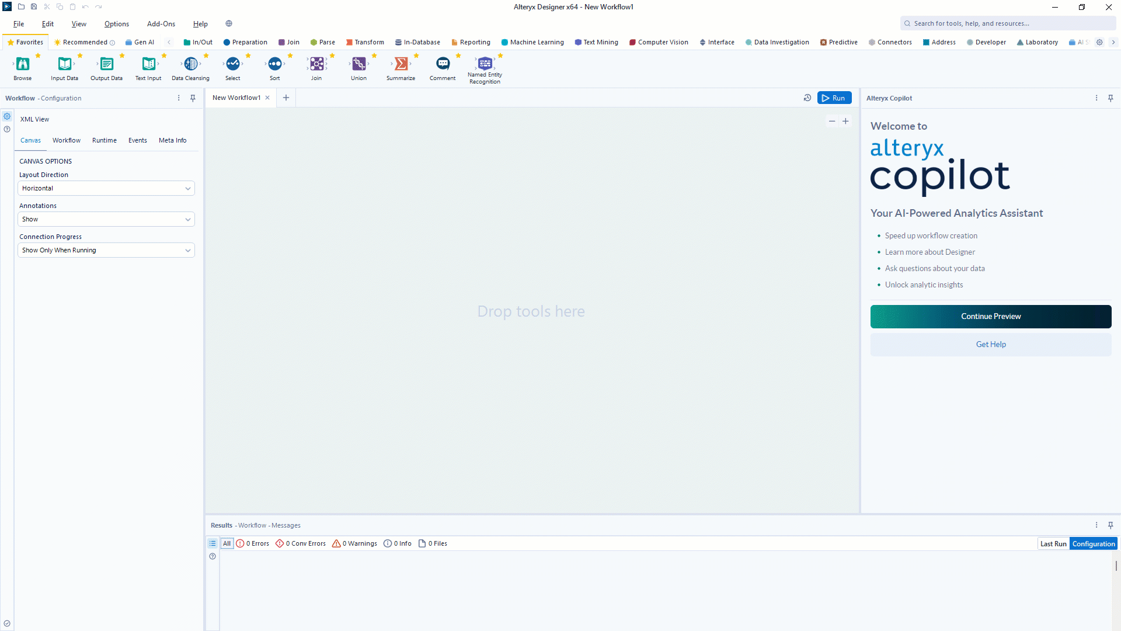Select the Summarize tool icon
The height and width of the screenshot is (631, 1121).
(x=401, y=64)
